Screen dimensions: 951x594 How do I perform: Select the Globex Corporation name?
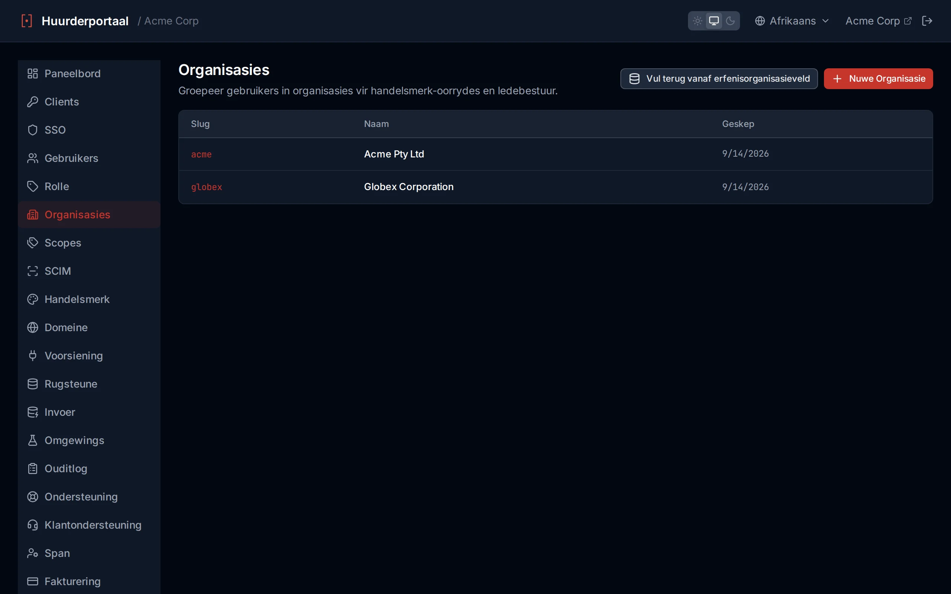click(409, 187)
